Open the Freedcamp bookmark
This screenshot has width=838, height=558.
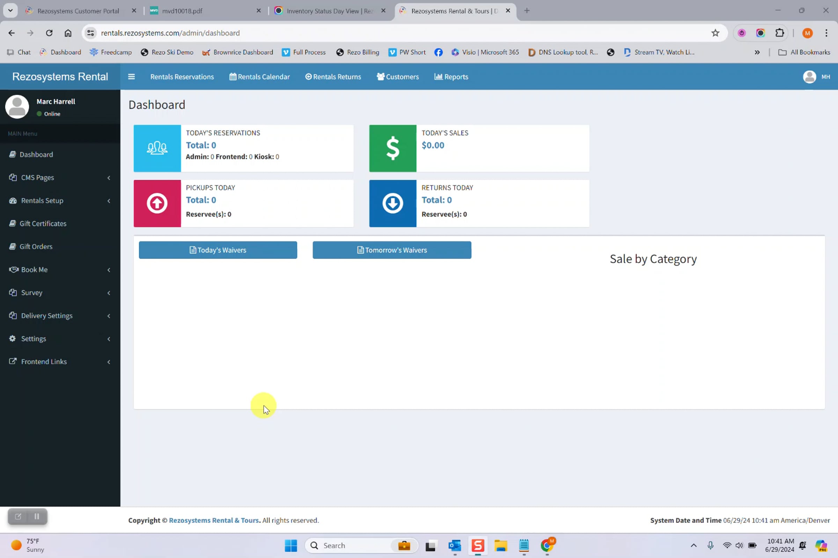[111, 52]
